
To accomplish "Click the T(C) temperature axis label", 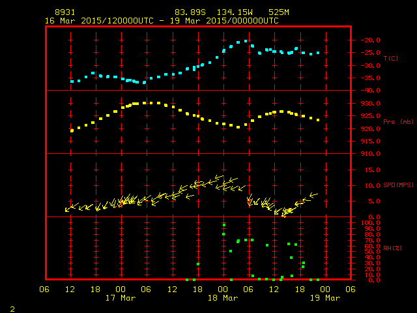I will tap(391, 58).
